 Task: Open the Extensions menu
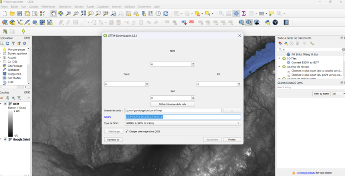pos(65,7)
